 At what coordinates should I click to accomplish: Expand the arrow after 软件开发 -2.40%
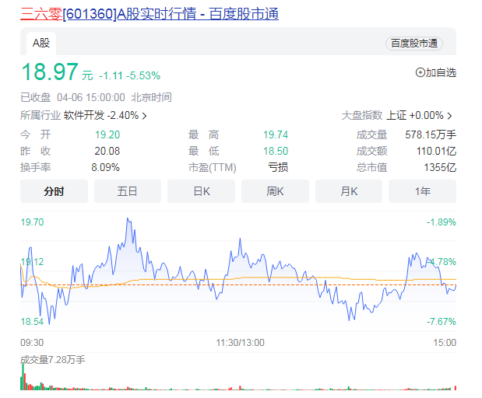(x=144, y=115)
